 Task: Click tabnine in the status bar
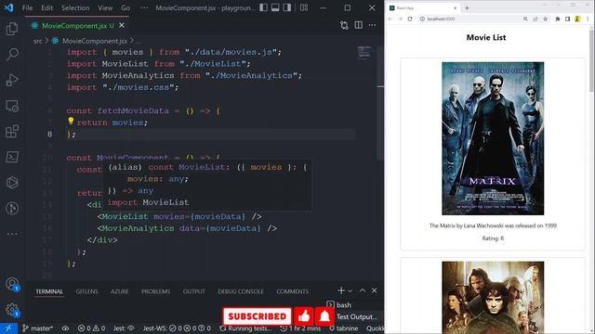[x=343, y=328]
